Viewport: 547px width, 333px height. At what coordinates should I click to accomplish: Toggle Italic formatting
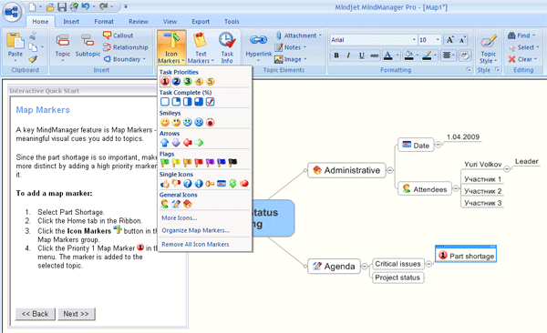348,55
